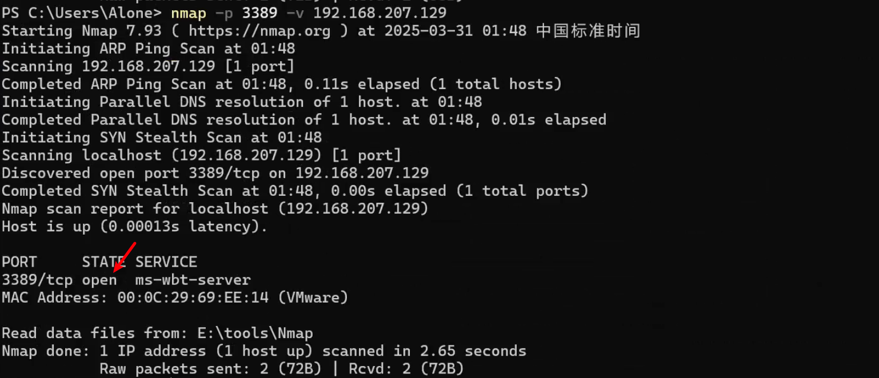Click 3389/tcp in the port table row
Viewport: 879px width, 378px height.
37,280
